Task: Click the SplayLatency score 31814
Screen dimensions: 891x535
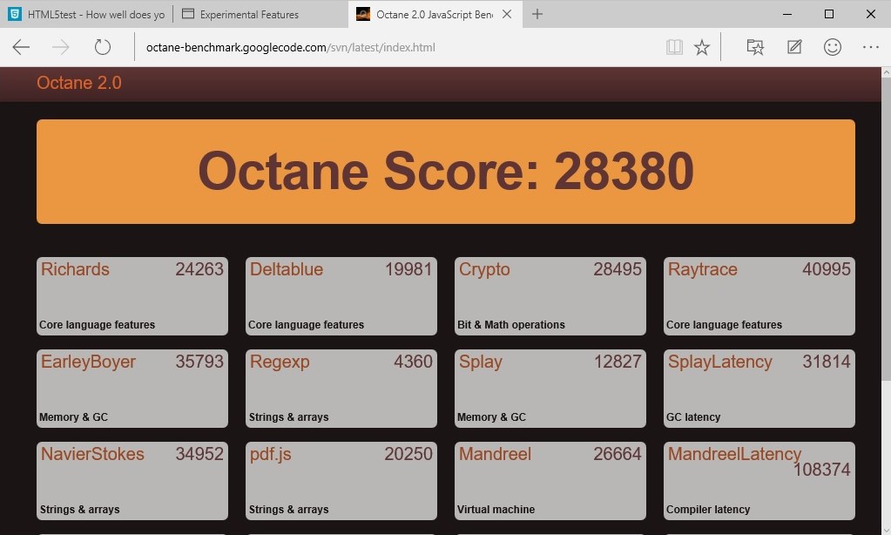Action: (x=827, y=362)
